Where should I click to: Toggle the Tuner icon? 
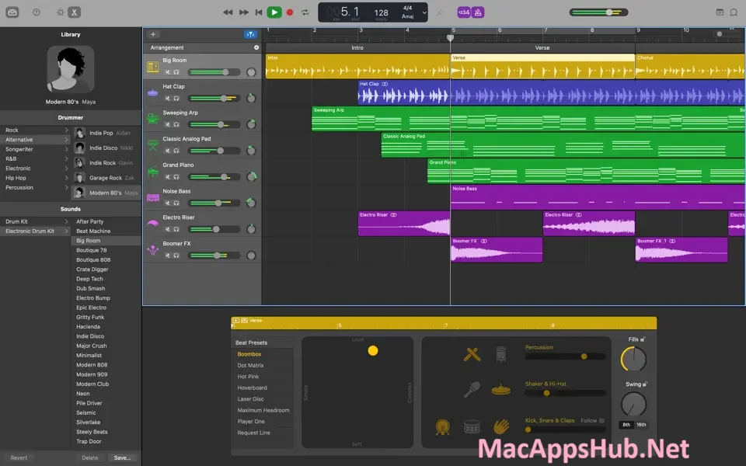coord(440,12)
